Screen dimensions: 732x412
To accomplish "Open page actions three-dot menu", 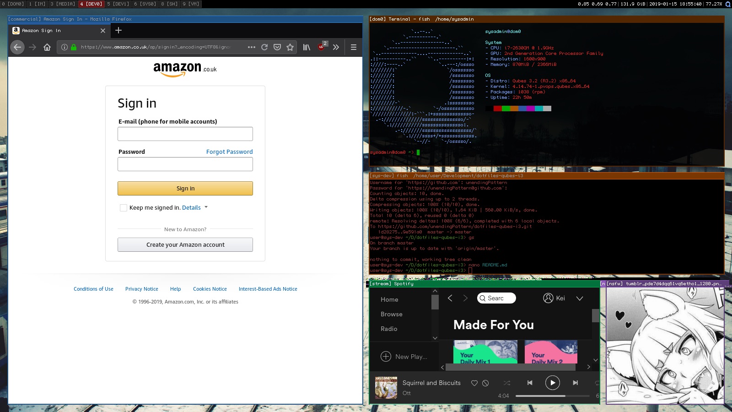I will pyautogui.click(x=252, y=47).
